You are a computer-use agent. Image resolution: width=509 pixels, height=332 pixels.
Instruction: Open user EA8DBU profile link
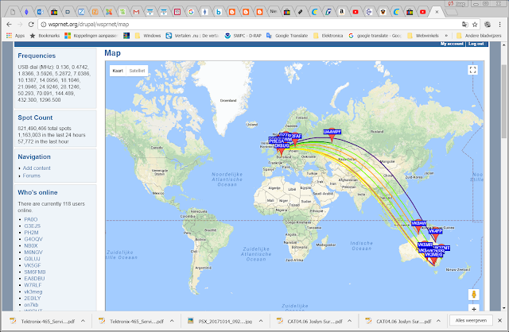[x=34, y=278]
